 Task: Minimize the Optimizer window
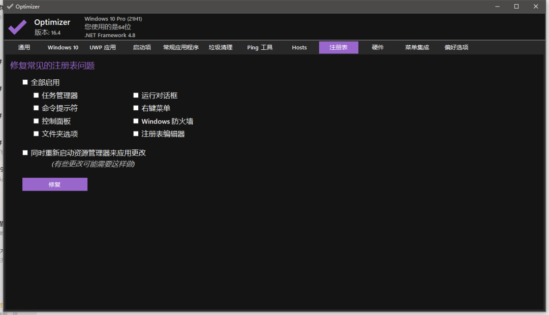pos(497,6)
